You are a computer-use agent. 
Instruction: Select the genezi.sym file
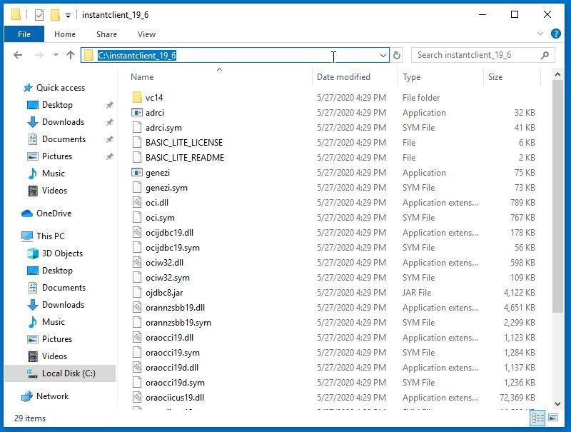coord(166,188)
